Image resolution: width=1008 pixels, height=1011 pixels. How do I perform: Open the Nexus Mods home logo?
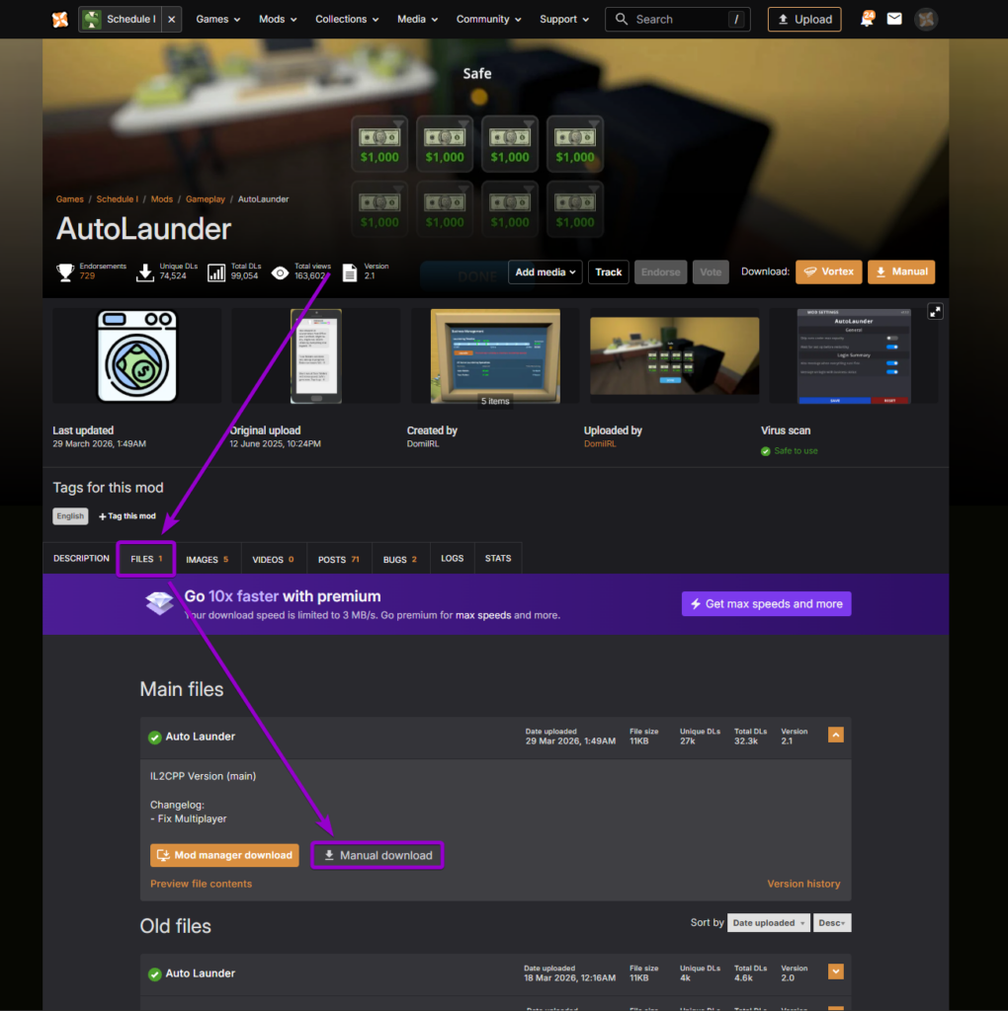(59, 20)
